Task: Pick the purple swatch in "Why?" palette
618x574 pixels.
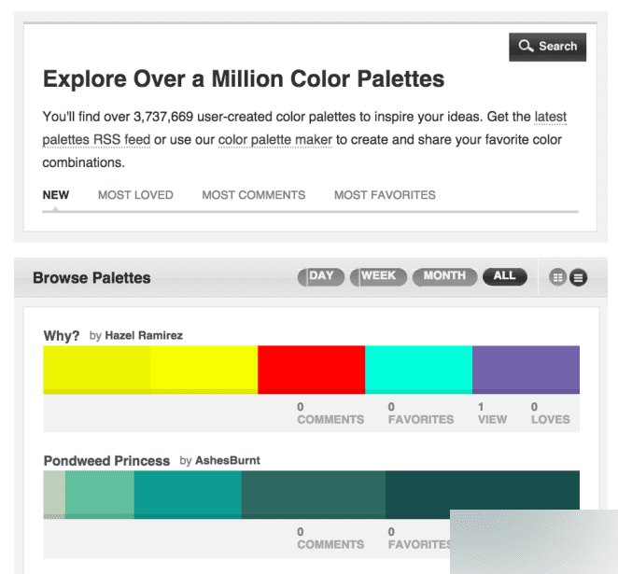Action: 526,370
